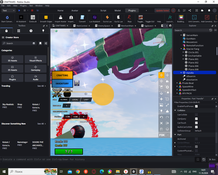The height and width of the screenshot is (175, 218).
Task: Expand the Pirate Boat model
Action: click(177, 83)
